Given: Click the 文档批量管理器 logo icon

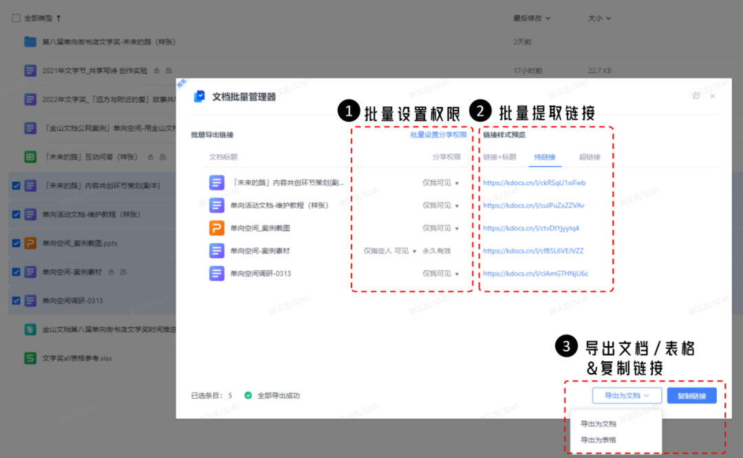Looking at the screenshot, I should (200, 97).
